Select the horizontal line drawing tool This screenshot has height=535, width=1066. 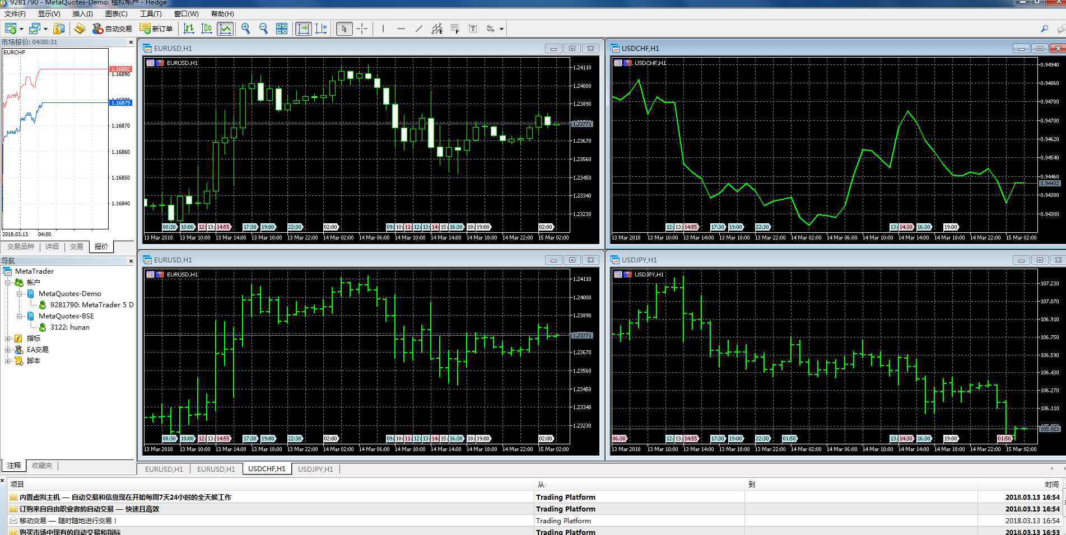click(401, 29)
